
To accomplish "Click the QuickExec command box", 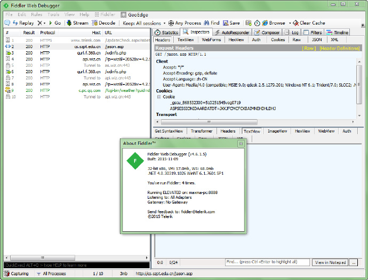I will coord(76,265).
